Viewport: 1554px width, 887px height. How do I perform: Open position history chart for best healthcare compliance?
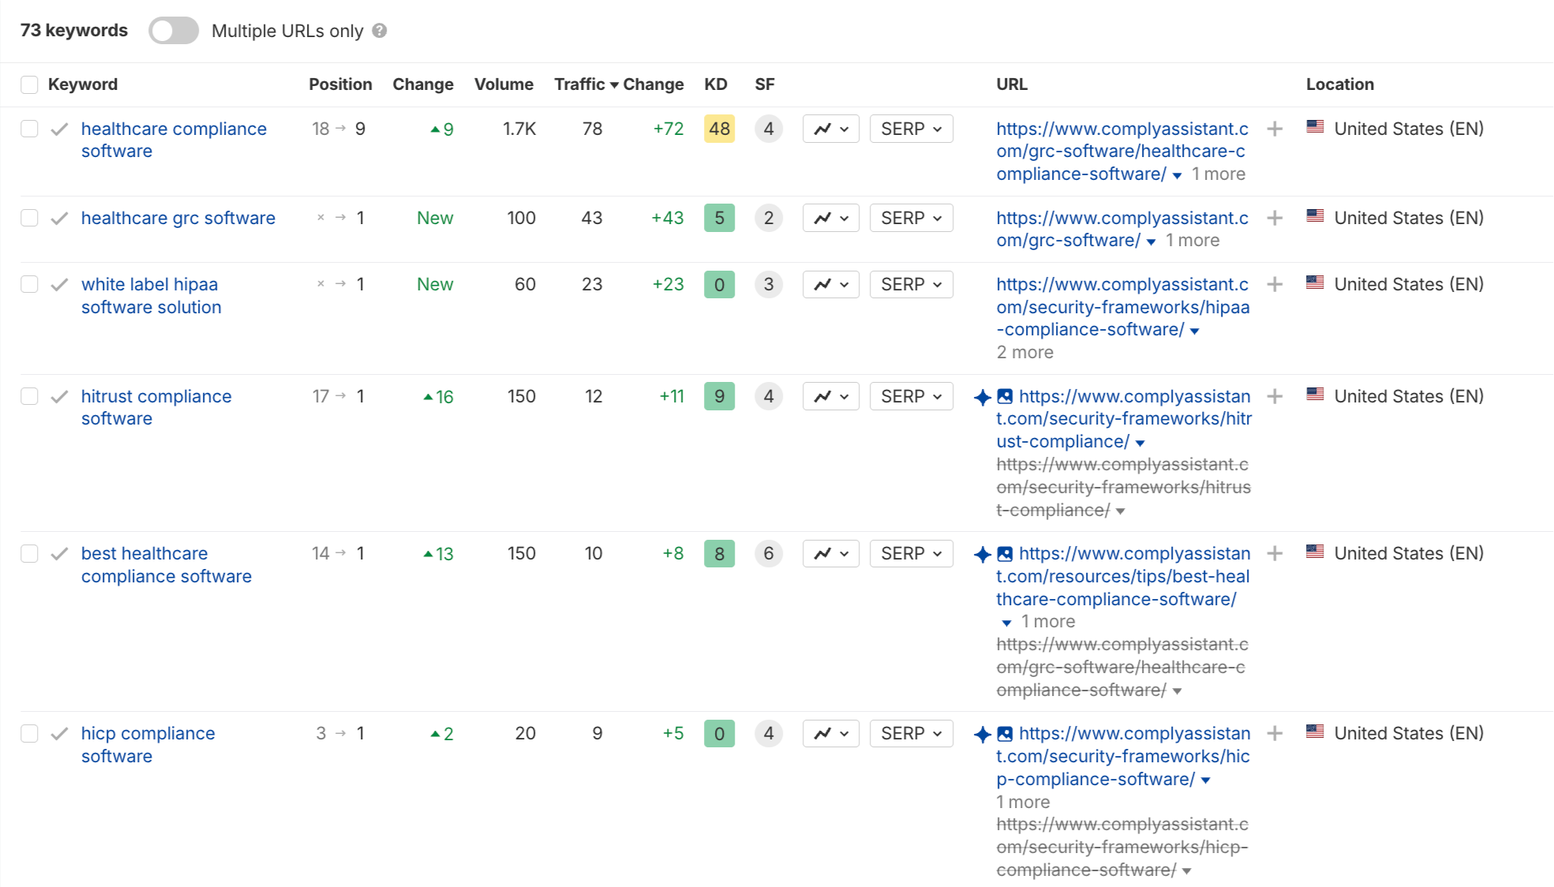pyautogui.click(x=831, y=553)
